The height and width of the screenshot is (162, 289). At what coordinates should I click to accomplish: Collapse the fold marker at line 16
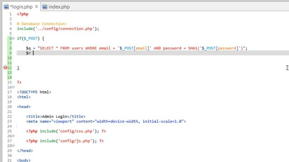13,87
